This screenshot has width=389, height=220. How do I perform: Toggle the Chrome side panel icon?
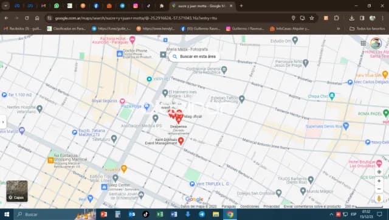[x=362, y=18]
